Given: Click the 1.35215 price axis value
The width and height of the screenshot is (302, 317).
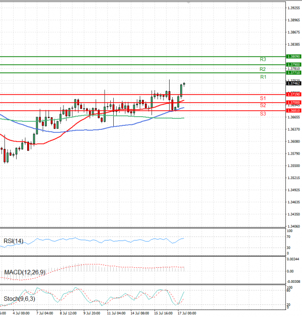Looking at the screenshot, I should [294, 178].
